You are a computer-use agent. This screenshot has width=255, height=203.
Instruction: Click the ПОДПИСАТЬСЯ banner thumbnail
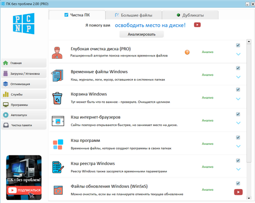(x=24, y=178)
